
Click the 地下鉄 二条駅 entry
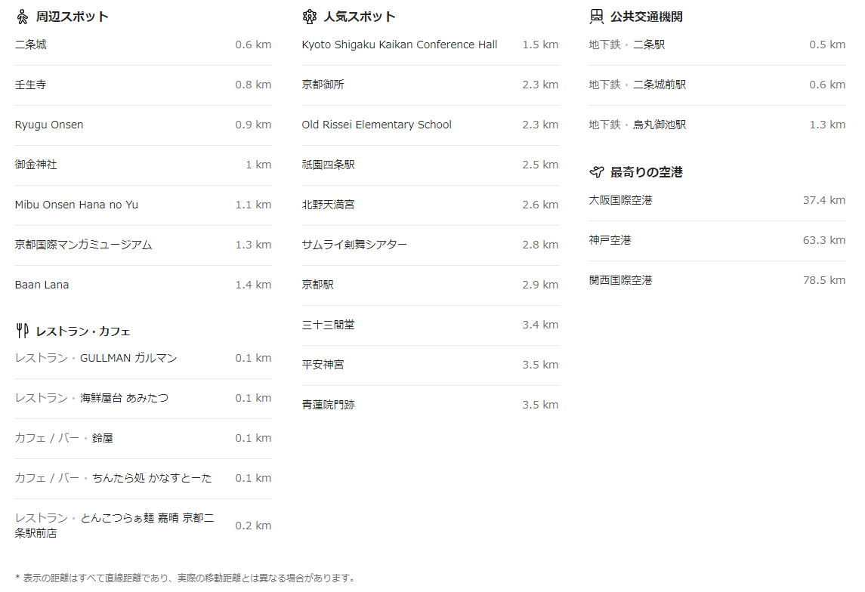717,45
